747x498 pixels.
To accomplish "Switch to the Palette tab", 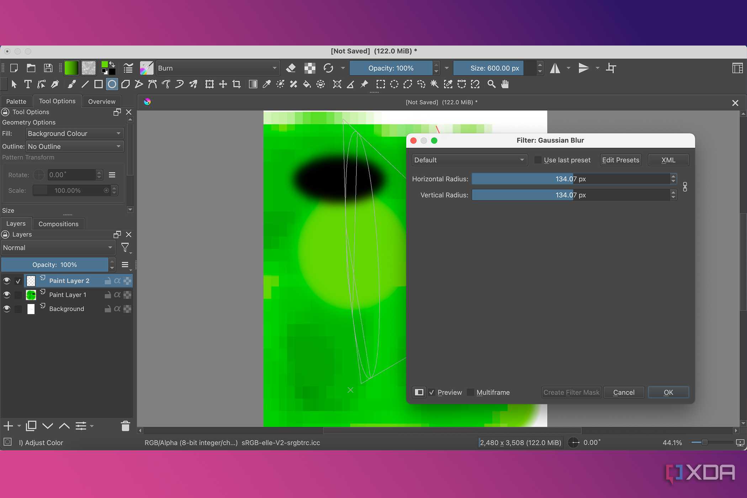I will (16, 101).
